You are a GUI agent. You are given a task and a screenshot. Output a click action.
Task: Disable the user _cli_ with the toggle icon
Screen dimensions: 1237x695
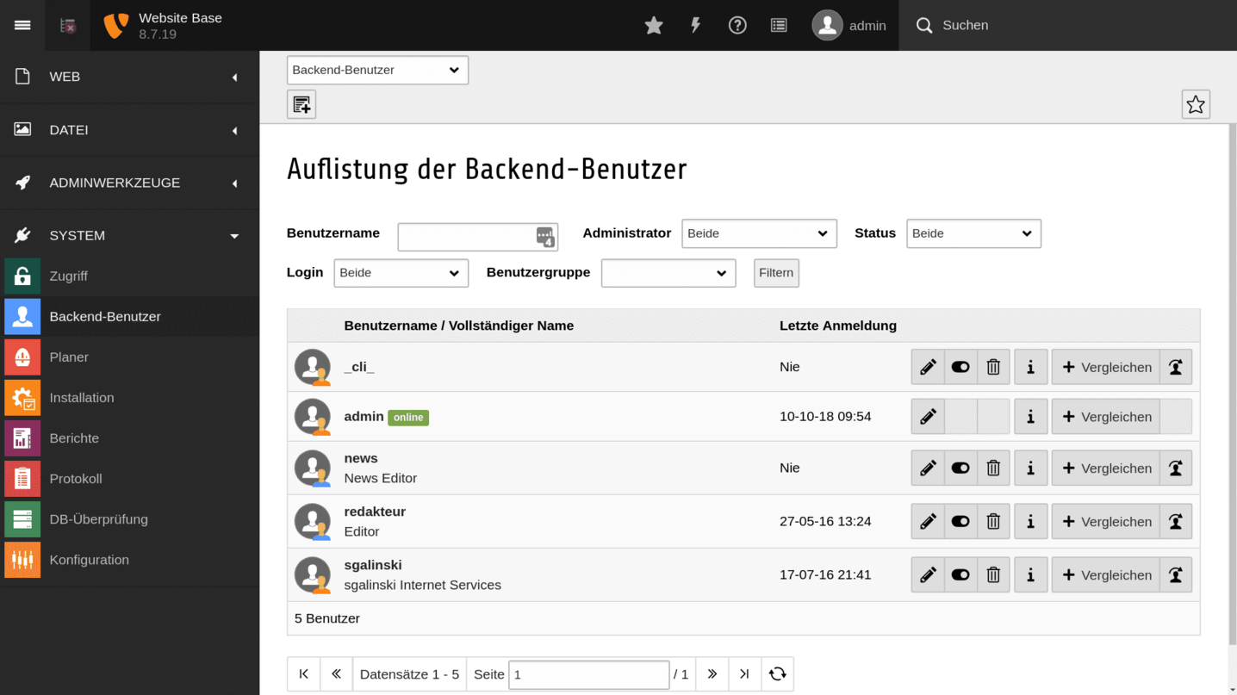point(960,366)
